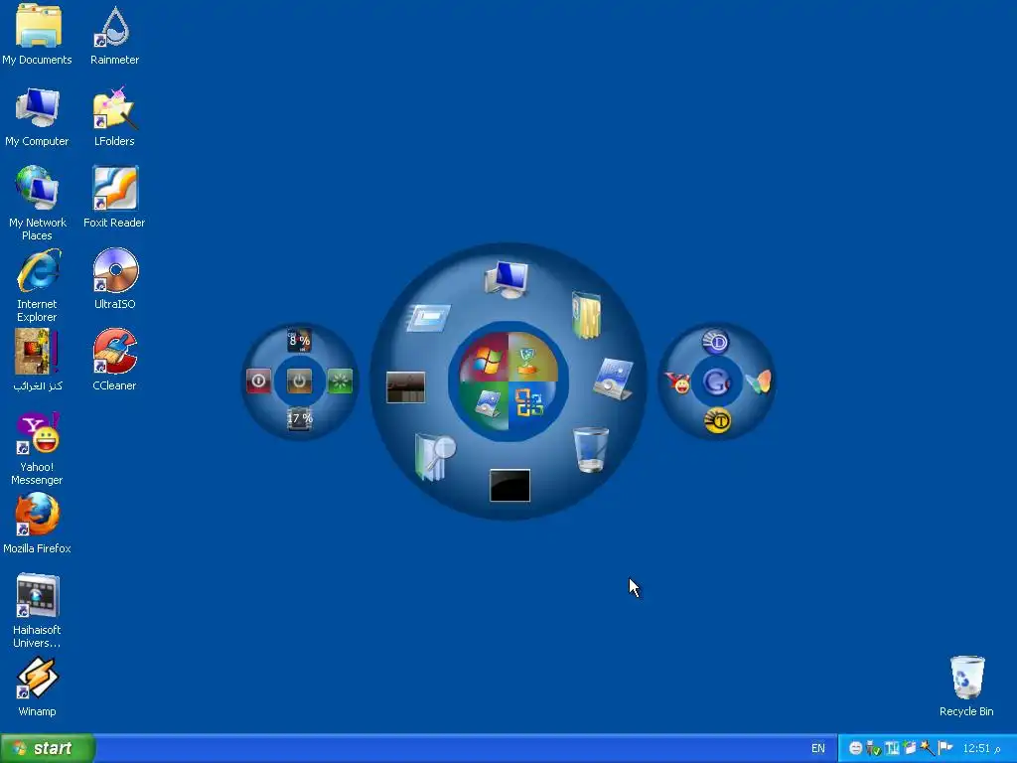
Task: Click Safely Remove Hardware tray icon
Action: [x=873, y=749]
